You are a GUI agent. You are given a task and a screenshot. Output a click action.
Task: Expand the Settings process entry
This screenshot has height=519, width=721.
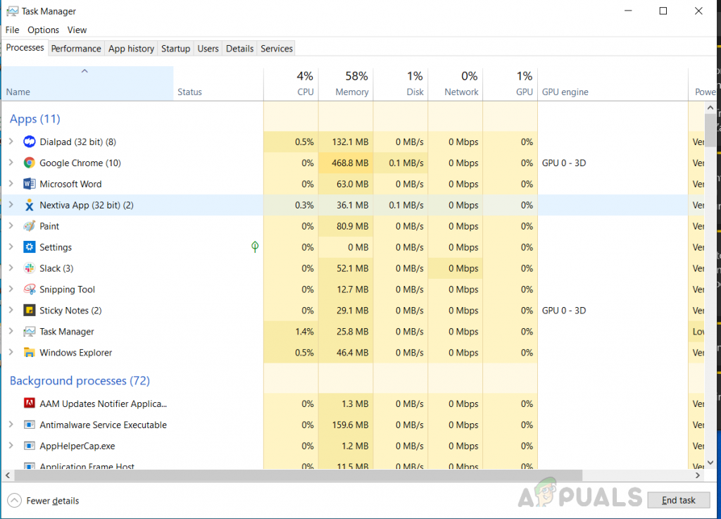[11, 247]
